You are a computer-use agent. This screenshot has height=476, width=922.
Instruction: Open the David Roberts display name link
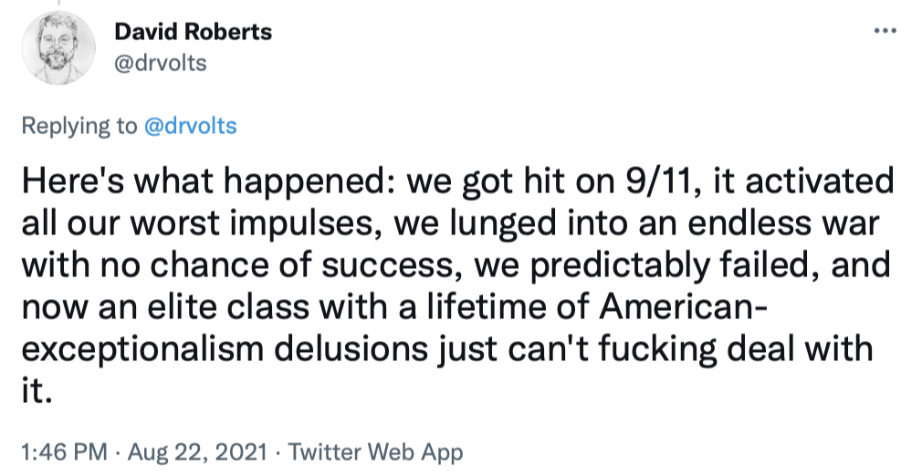tap(193, 32)
